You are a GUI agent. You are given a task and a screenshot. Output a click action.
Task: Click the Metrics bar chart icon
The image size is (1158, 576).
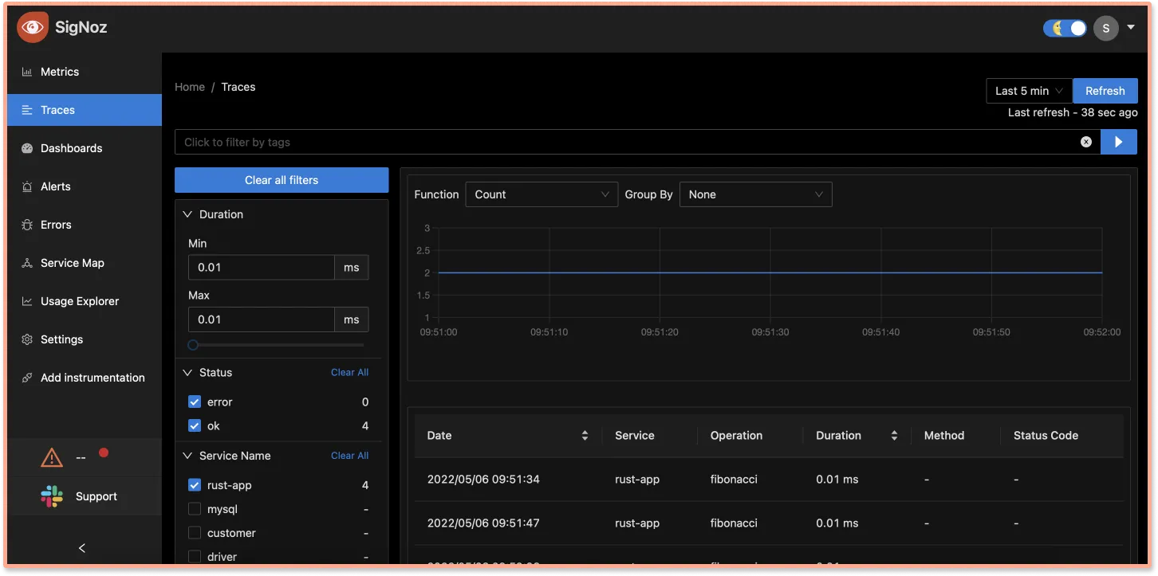(27, 72)
